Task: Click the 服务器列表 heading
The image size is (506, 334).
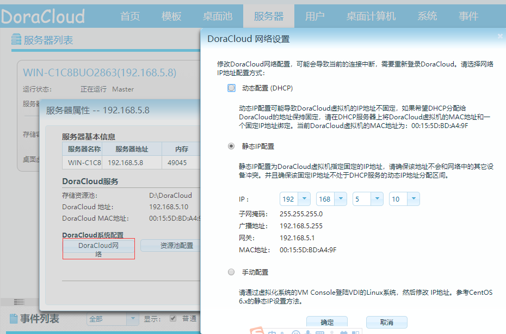Action: (48, 40)
